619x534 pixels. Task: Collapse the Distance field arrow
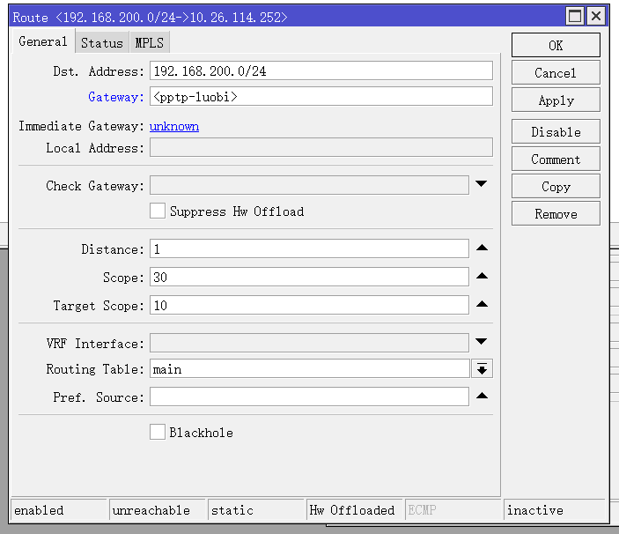pyautogui.click(x=482, y=248)
